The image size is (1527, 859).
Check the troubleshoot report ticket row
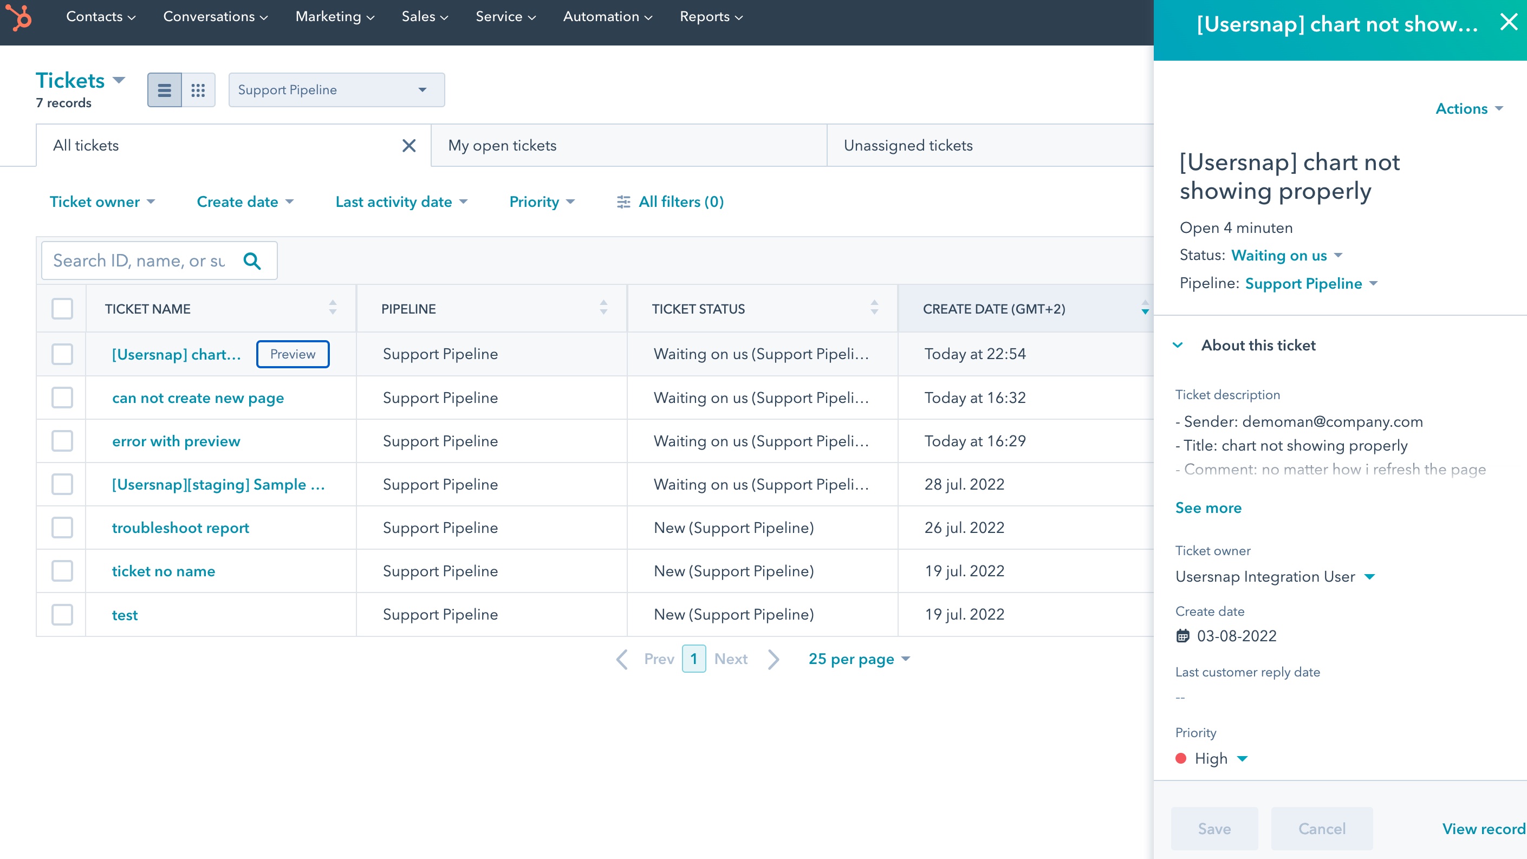[x=62, y=528]
